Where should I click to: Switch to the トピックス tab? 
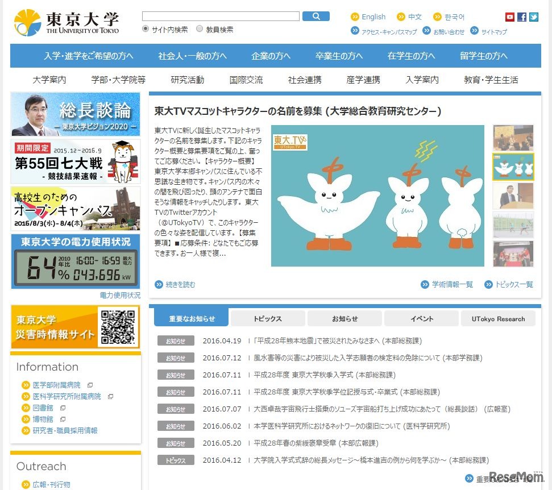pyautogui.click(x=267, y=318)
